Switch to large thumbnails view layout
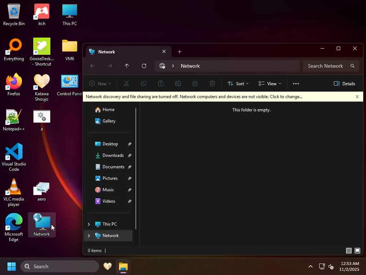This screenshot has width=366, height=275. coord(357,251)
